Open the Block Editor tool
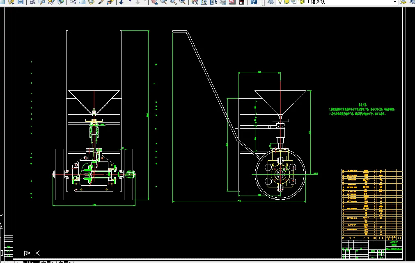 [110, 2]
